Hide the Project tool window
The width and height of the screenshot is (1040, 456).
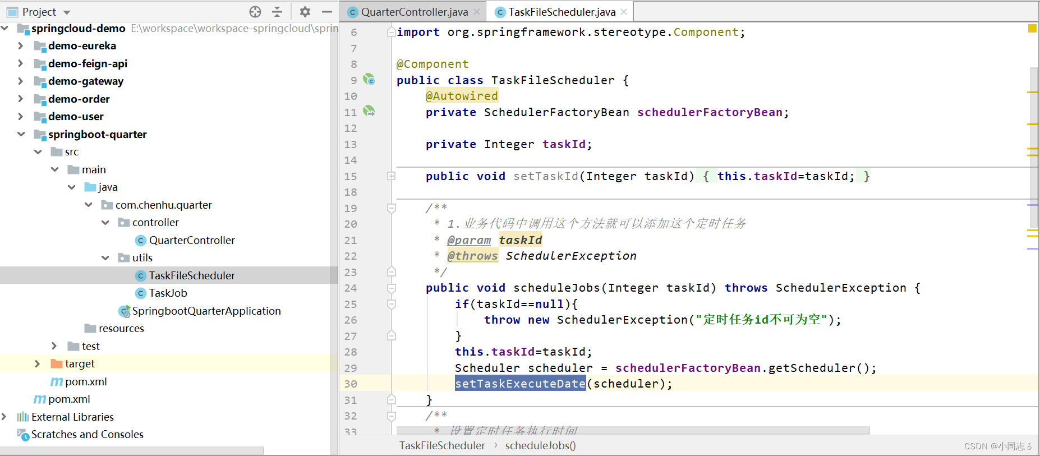(327, 12)
